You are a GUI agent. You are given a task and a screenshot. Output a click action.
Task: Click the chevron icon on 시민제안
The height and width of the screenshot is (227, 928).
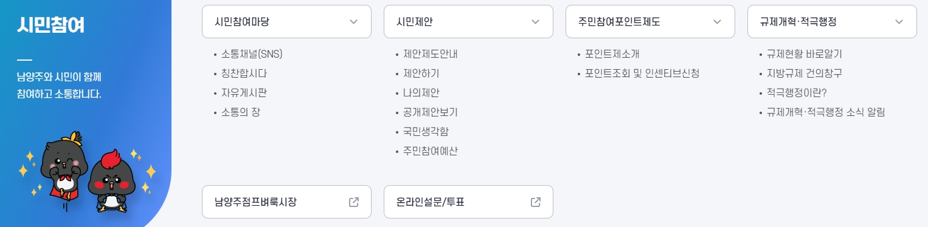click(536, 22)
